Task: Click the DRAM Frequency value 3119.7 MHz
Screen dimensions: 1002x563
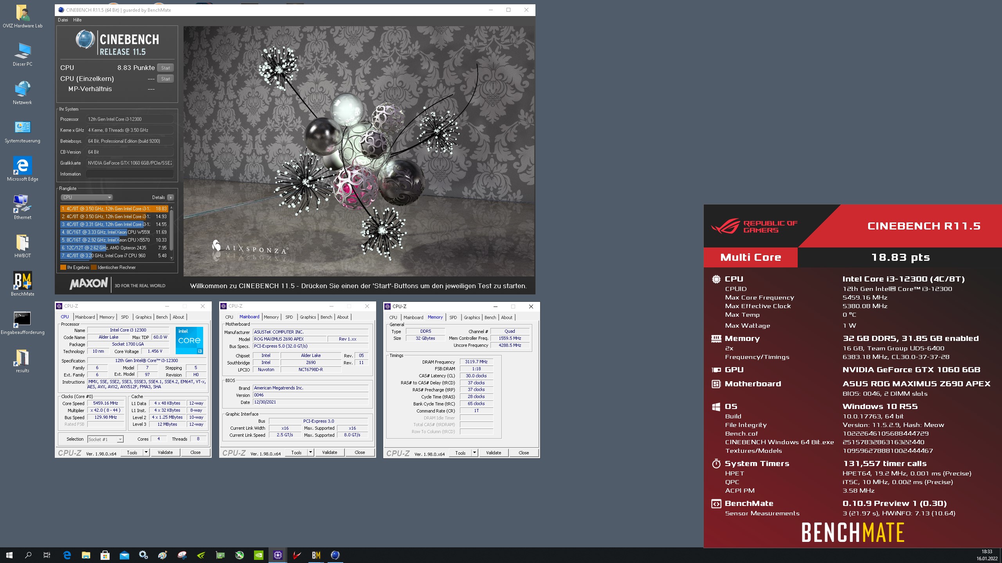Action: (x=476, y=362)
